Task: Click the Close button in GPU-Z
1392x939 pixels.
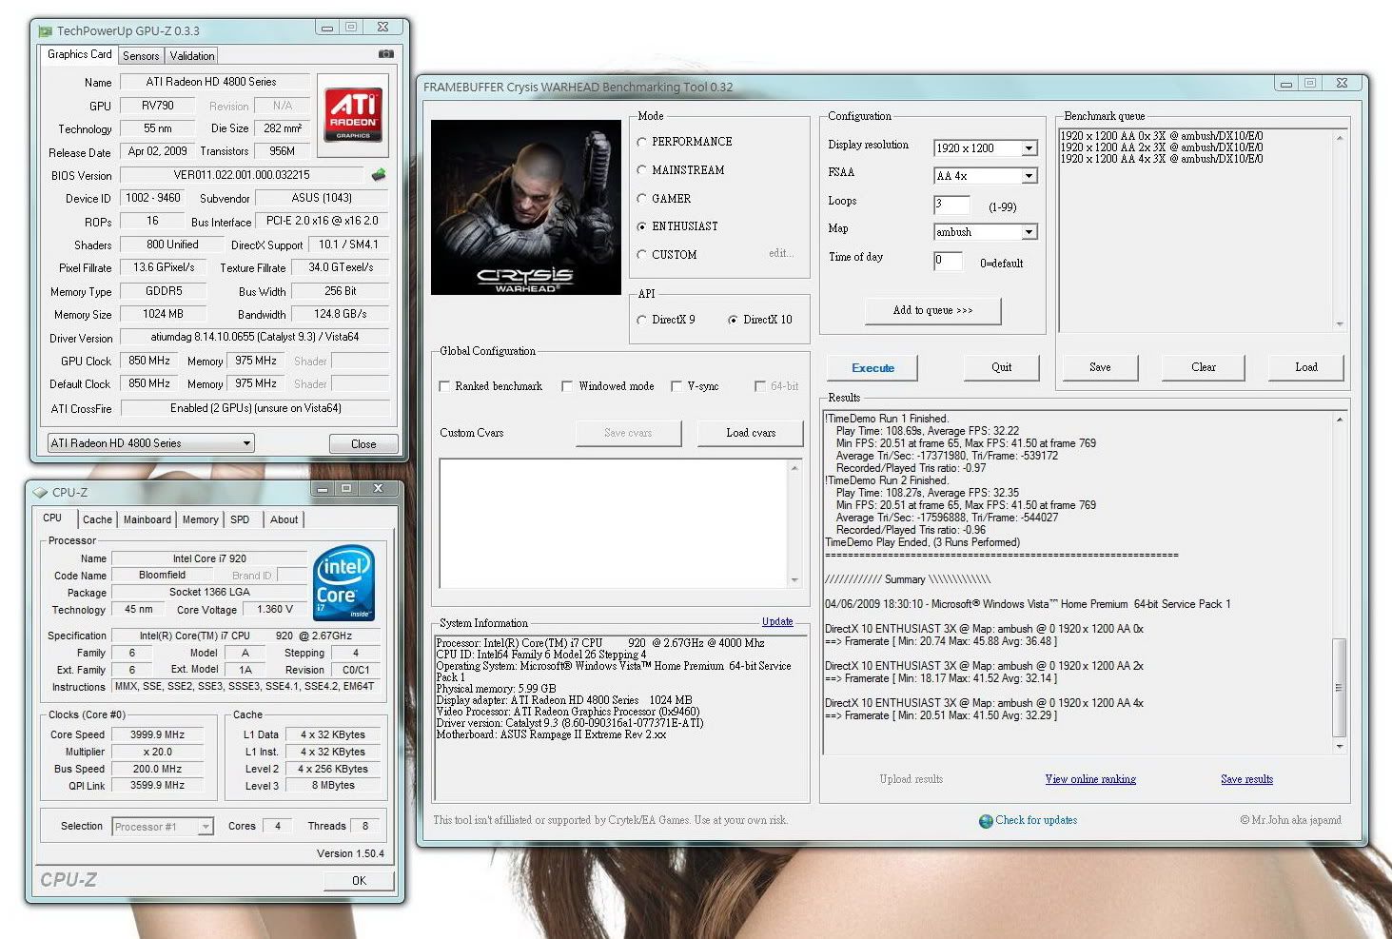Action: (363, 444)
